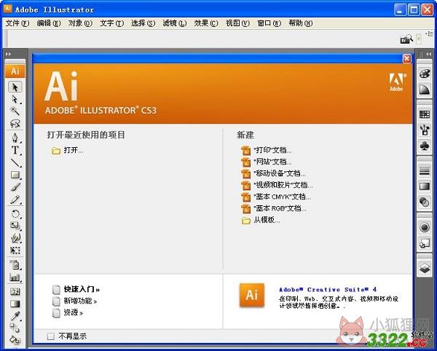Select the Column Graph tool

coord(15,277)
